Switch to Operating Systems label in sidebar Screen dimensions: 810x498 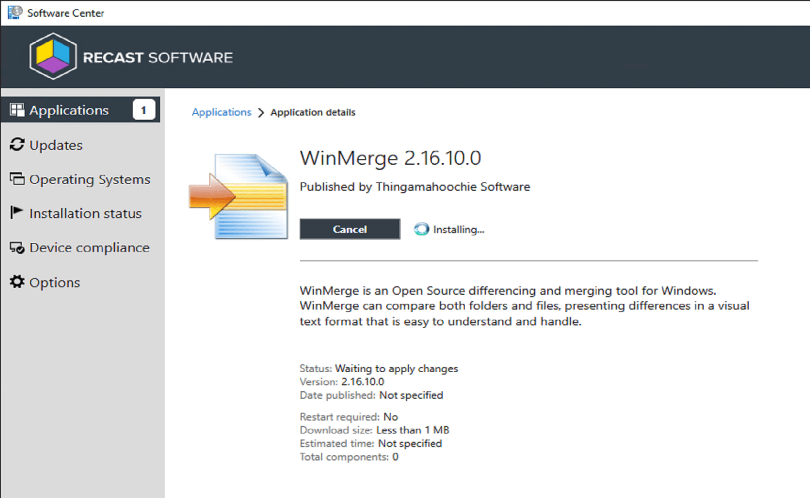click(x=90, y=179)
